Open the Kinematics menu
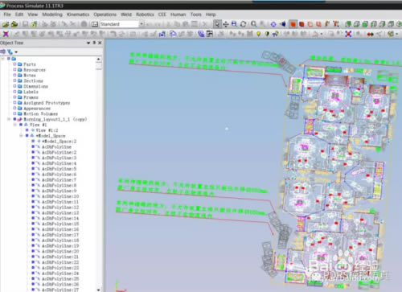Image resolution: width=402 pixels, height=292 pixels. pyautogui.click(x=78, y=14)
